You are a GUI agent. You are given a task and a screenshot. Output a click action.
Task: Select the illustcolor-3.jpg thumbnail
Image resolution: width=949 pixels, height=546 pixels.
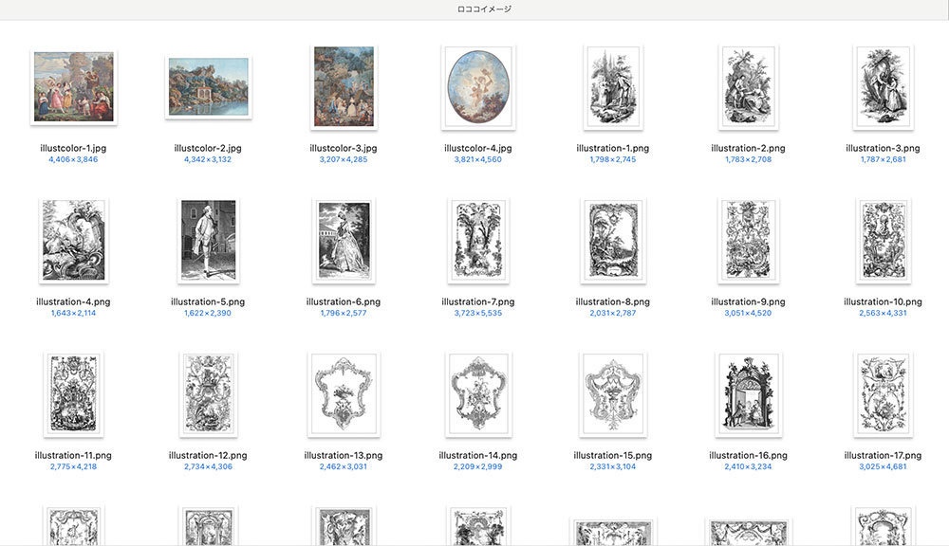point(344,87)
